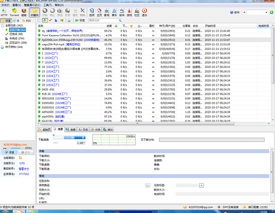Toggle the all-tasks filter page icon

[x=39, y=20]
